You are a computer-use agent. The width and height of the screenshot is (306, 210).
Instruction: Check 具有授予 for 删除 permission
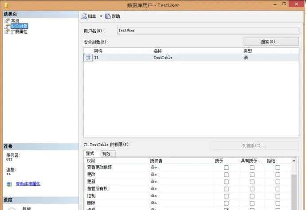click(252, 203)
